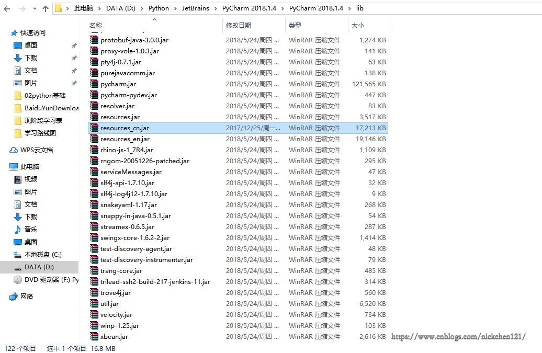Expand chevron after 此电脑 in breadcrumb
Screen dimensions: 542x353
tap(100, 9)
